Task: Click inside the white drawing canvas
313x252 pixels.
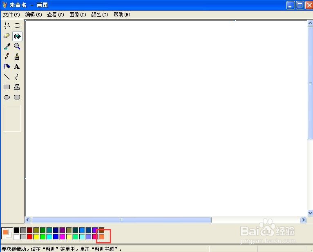Action: pos(165,118)
